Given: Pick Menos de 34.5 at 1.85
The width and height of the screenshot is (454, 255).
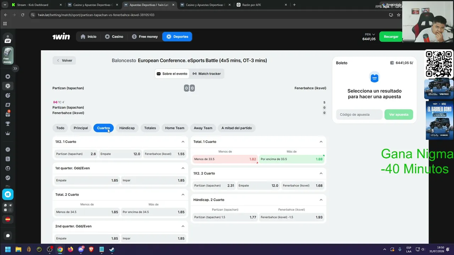Looking at the screenshot, I should pos(87,212).
